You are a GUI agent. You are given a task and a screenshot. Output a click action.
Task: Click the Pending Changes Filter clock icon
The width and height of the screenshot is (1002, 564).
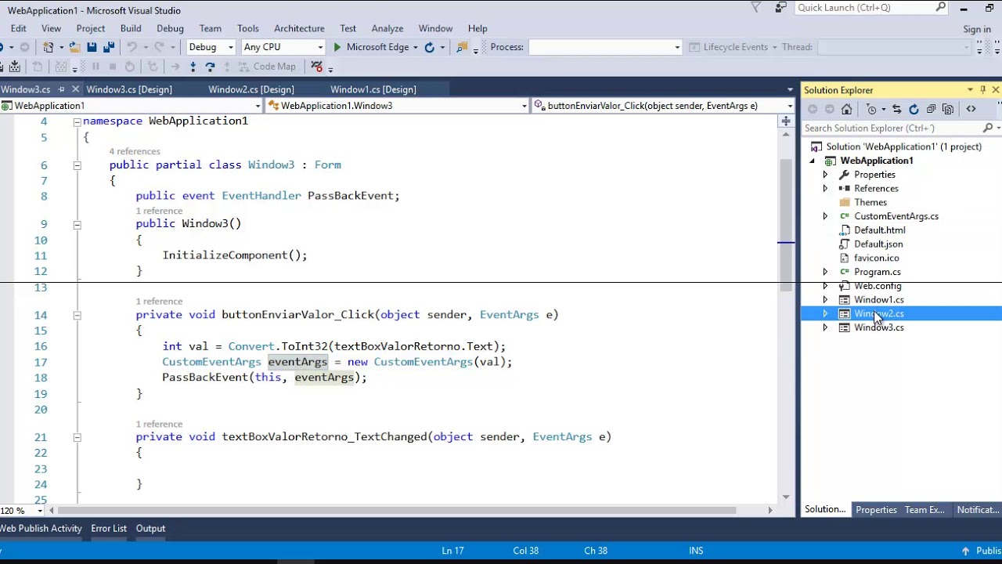(x=871, y=109)
